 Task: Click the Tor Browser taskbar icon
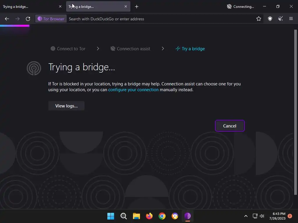[188, 216]
